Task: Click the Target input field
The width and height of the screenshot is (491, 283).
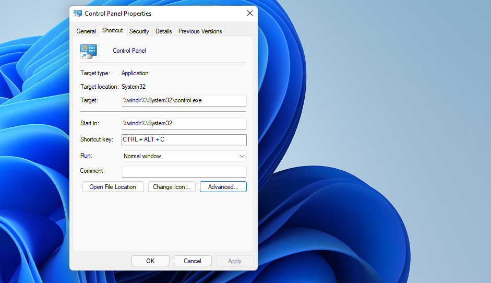Action: 184,101
